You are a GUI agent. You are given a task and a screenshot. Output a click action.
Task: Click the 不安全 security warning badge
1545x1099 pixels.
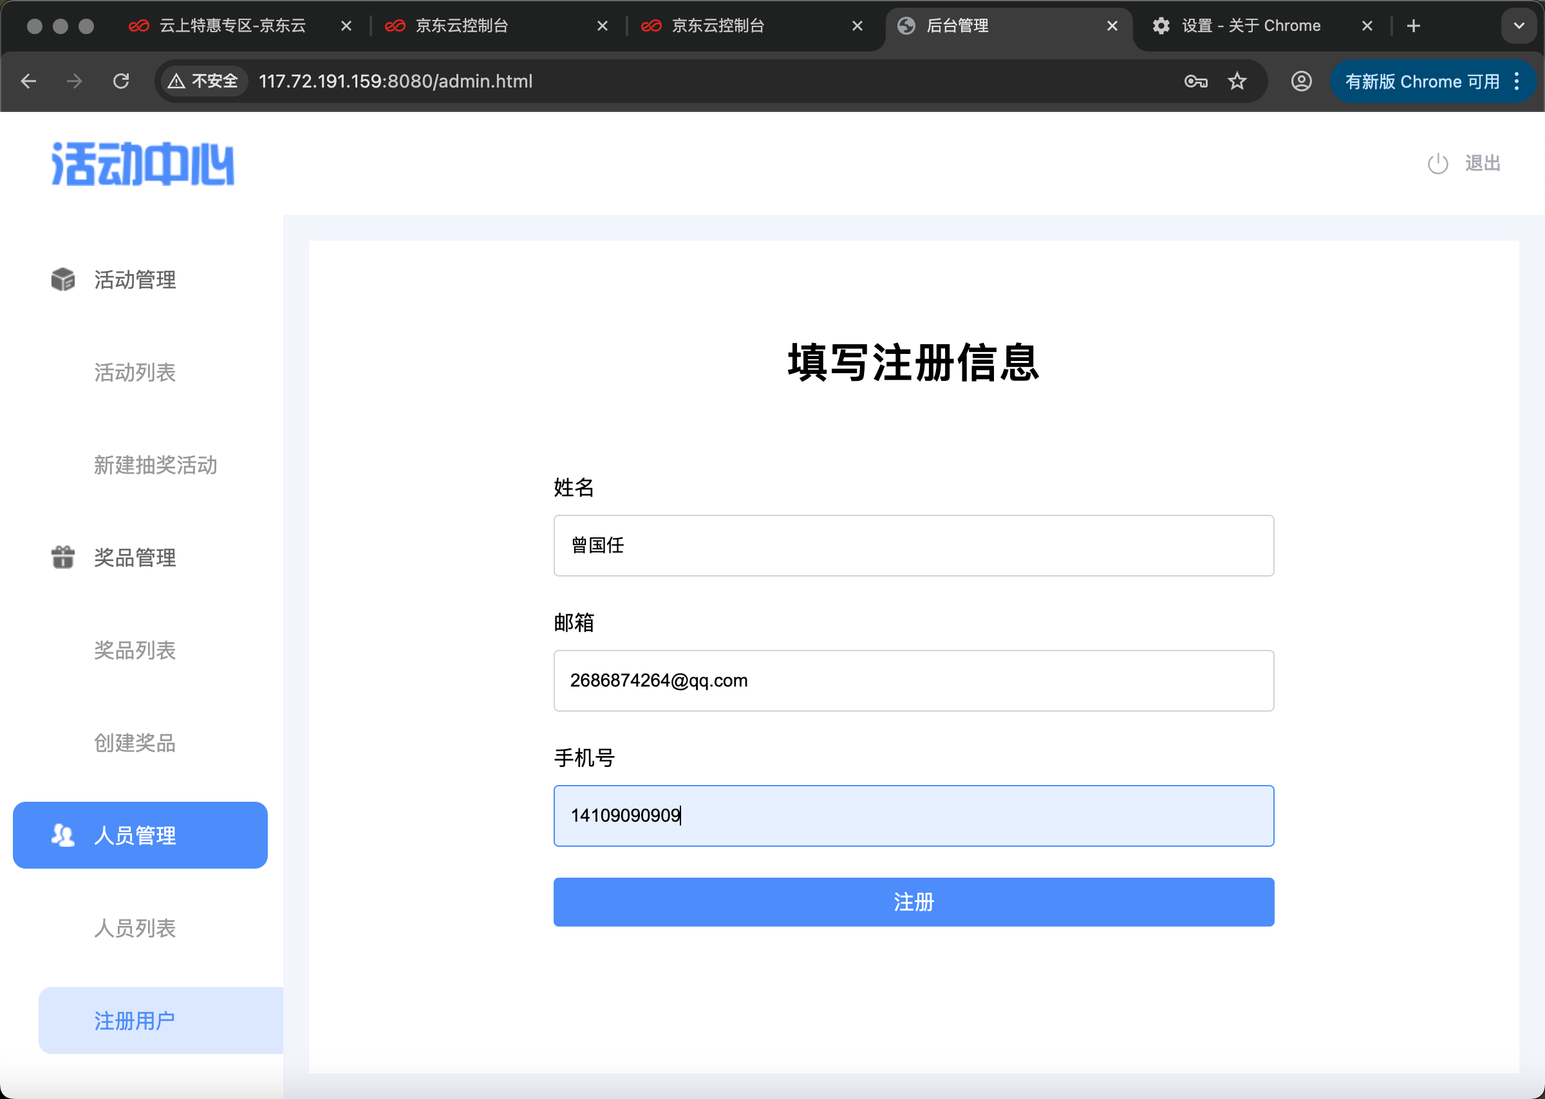coord(204,81)
